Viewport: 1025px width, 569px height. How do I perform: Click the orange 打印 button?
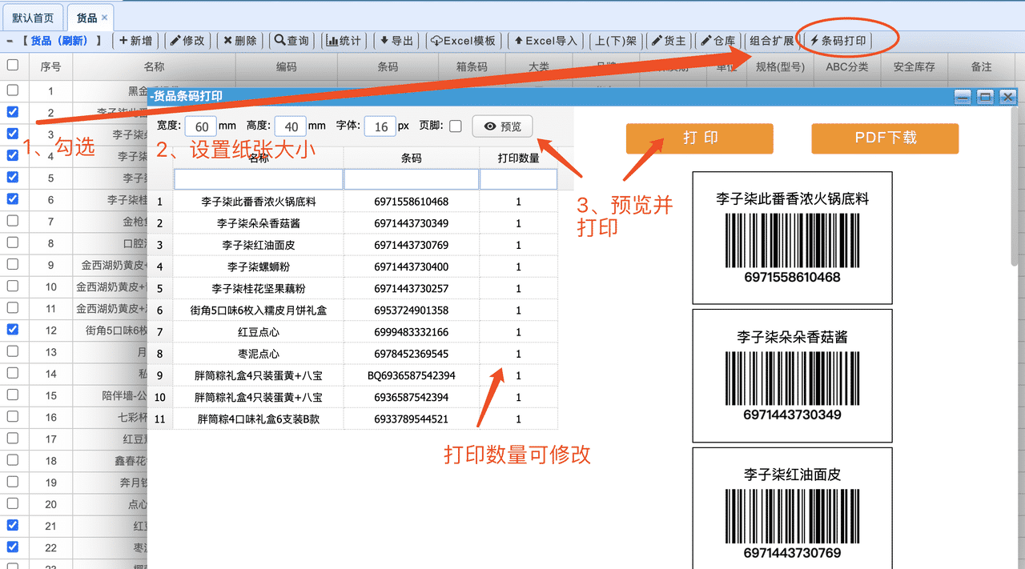pos(700,138)
